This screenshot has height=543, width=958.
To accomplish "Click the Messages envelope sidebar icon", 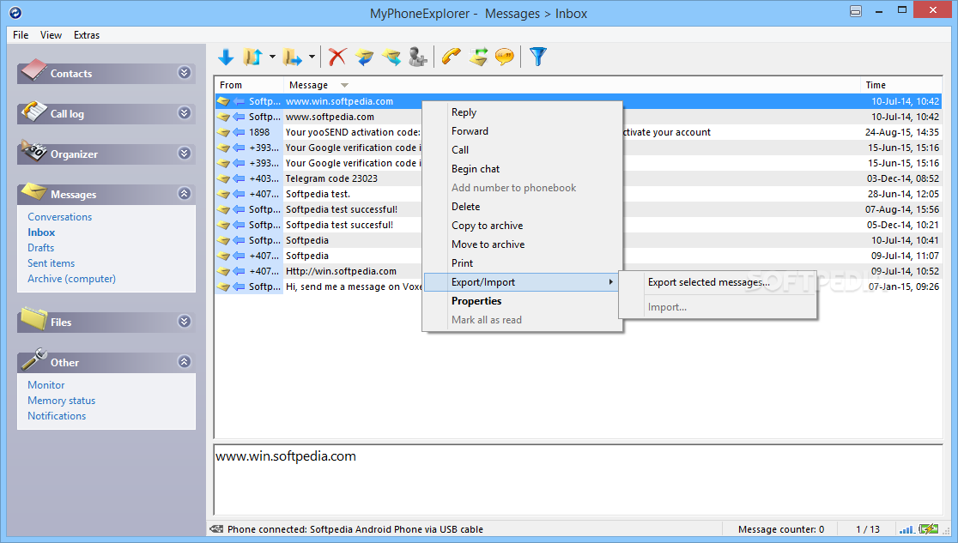I will point(33,192).
